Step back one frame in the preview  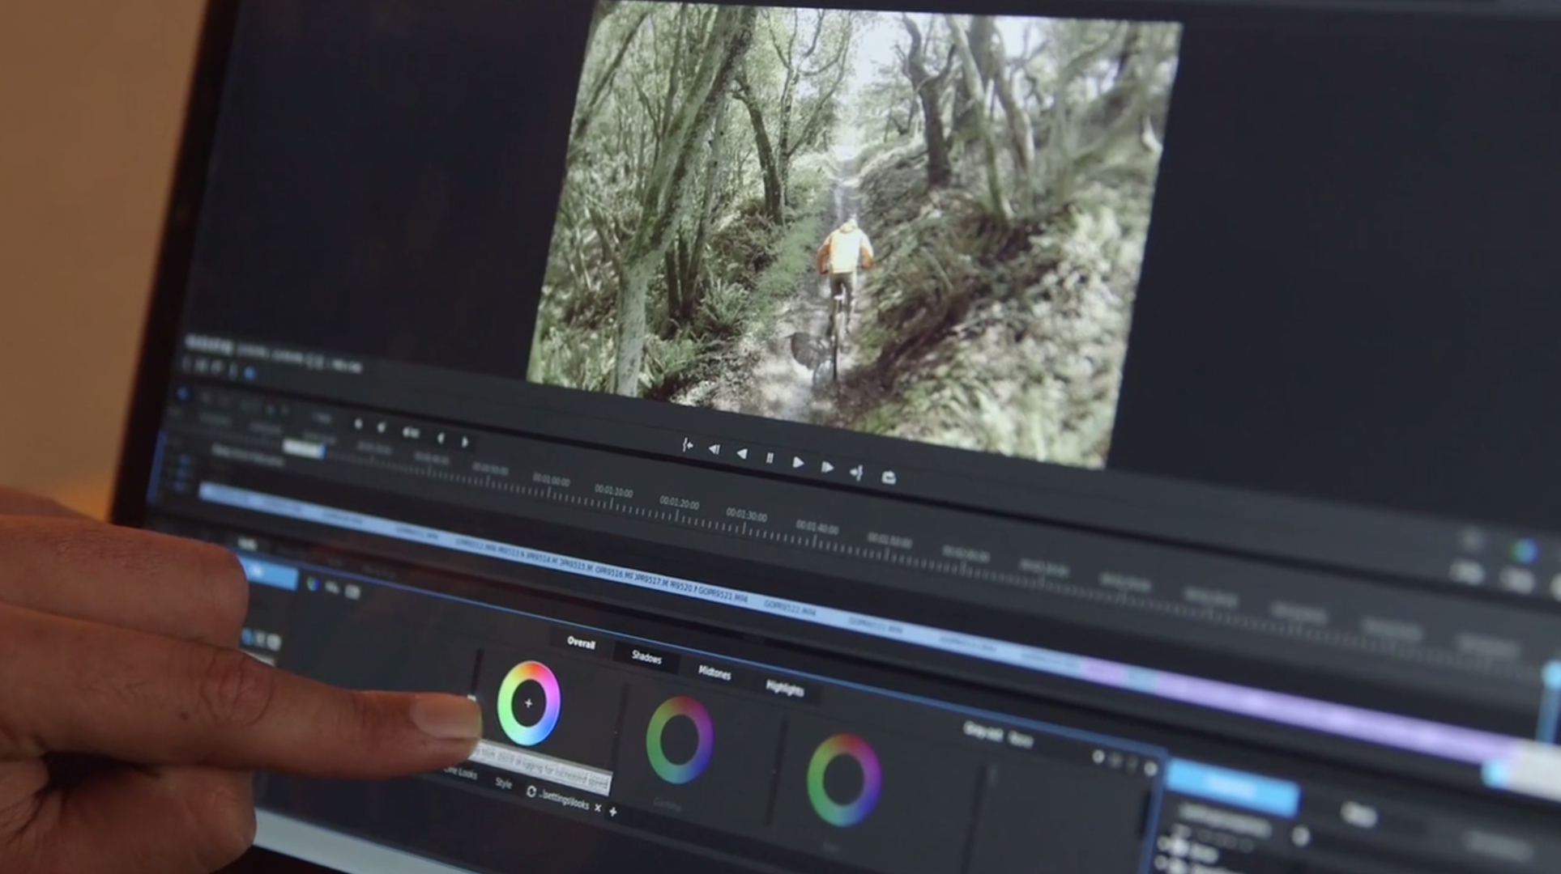point(714,449)
